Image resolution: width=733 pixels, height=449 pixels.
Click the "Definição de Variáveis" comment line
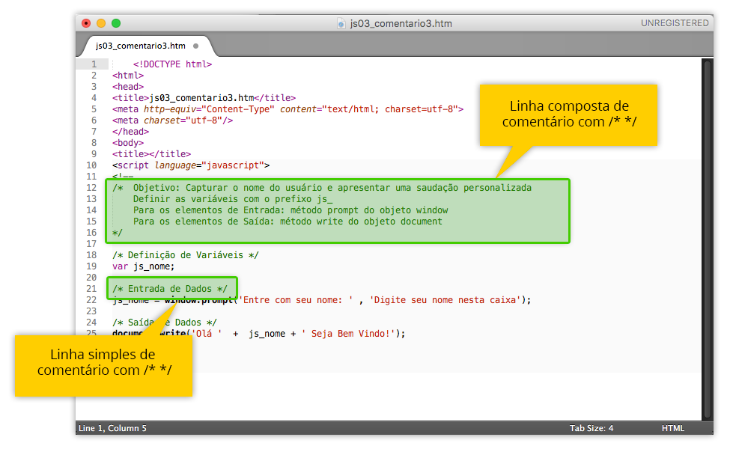[185, 255]
